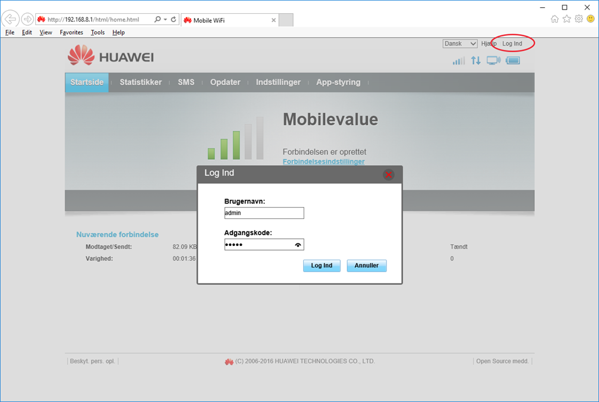Go to the Statistikker tab
The image size is (599, 402).
pos(141,83)
